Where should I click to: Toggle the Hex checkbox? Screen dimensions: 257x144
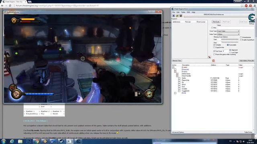(212, 28)
